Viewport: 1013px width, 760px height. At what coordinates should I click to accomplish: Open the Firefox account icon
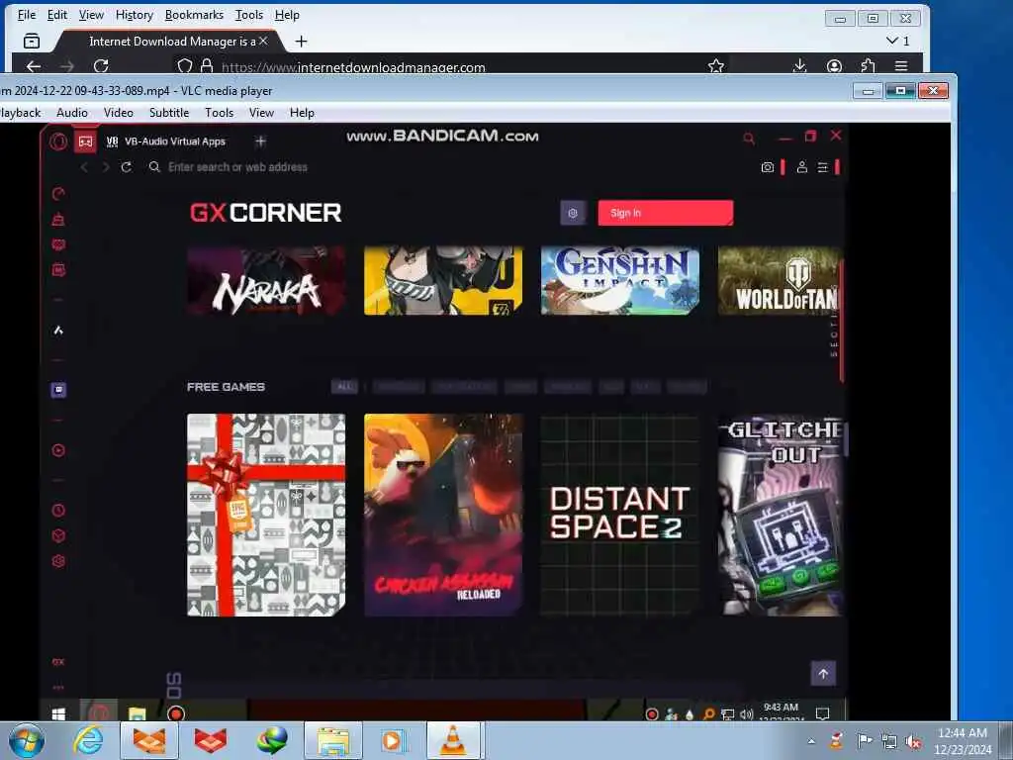click(834, 66)
